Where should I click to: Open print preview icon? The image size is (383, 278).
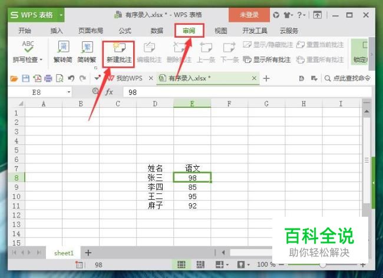(60, 78)
